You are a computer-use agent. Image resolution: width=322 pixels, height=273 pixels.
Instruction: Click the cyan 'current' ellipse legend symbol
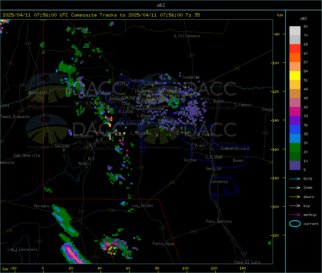point(295,223)
